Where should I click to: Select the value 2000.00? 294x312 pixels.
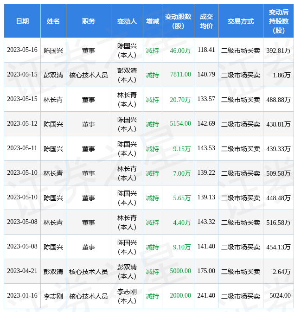click(180, 295)
